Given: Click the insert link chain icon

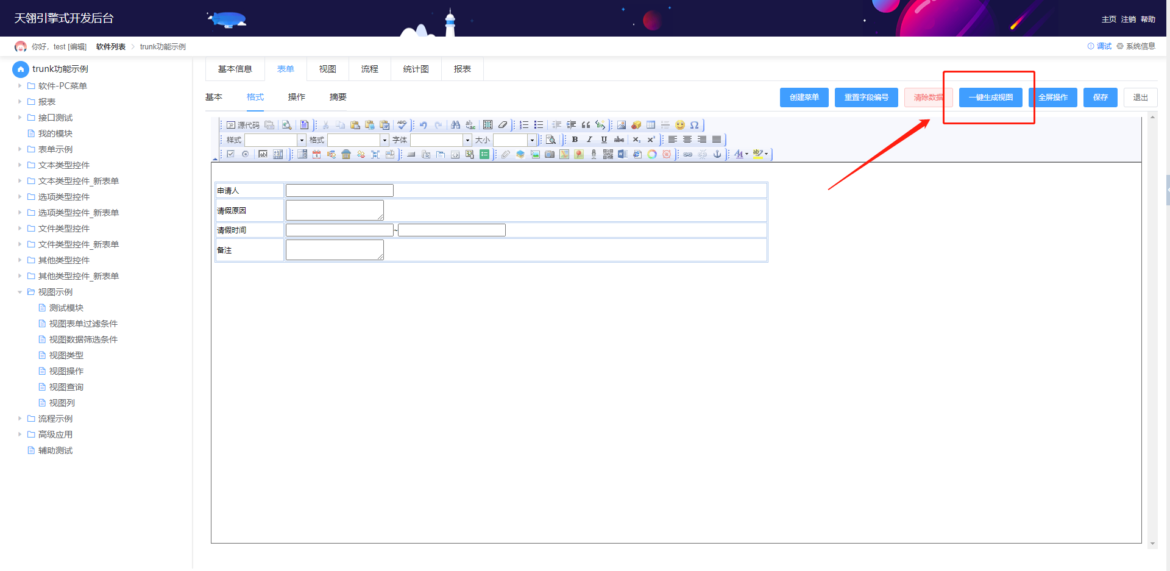Looking at the screenshot, I should tap(688, 154).
